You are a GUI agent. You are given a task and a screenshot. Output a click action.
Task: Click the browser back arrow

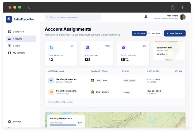(29, 7)
